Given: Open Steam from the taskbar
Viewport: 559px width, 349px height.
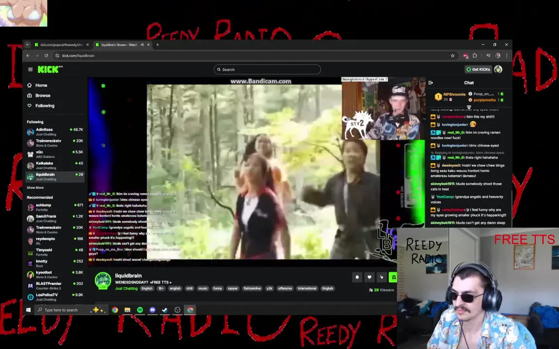Looking at the screenshot, I should click(x=165, y=310).
